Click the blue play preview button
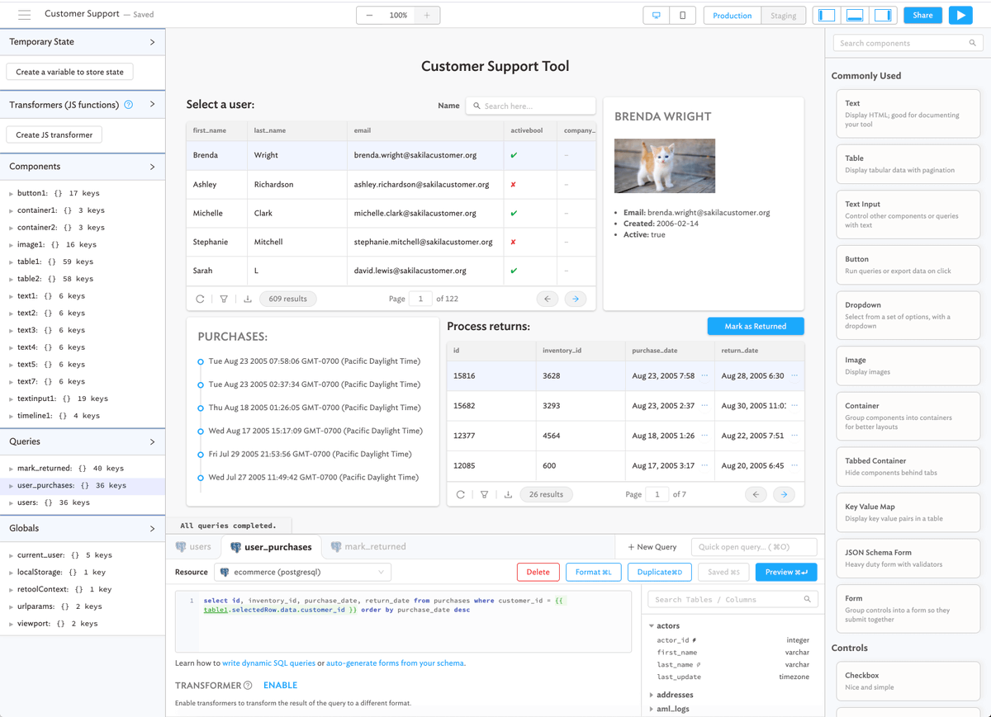Image resolution: width=991 pixels, height=717 pixels. pos(960,15)
